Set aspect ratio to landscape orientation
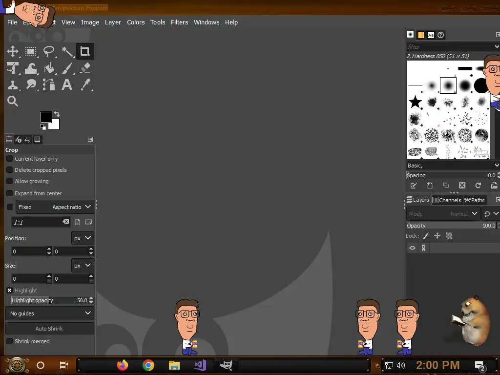The width and height of the screenshot is (500, 375). click(x=89, y=222)
